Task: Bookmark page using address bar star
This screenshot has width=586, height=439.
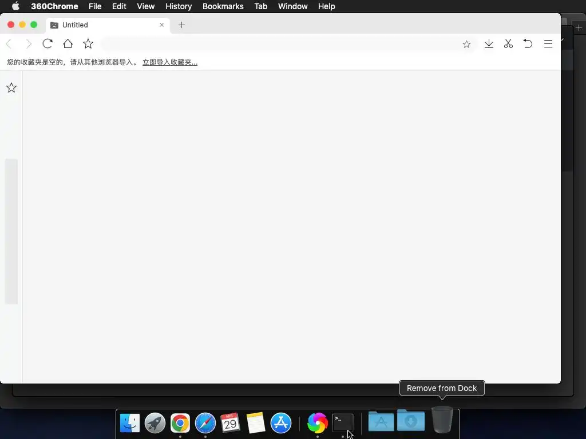Action: (x=466, y=45)
